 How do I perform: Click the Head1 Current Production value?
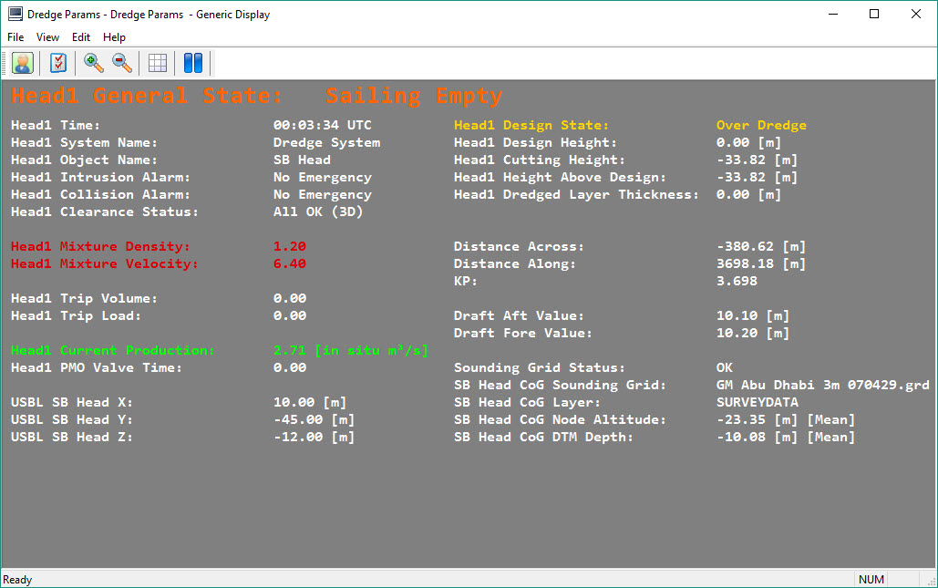350,350
